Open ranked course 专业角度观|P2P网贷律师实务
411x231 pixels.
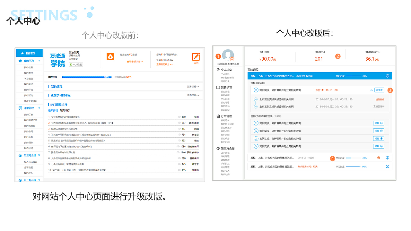click(65, 117)
